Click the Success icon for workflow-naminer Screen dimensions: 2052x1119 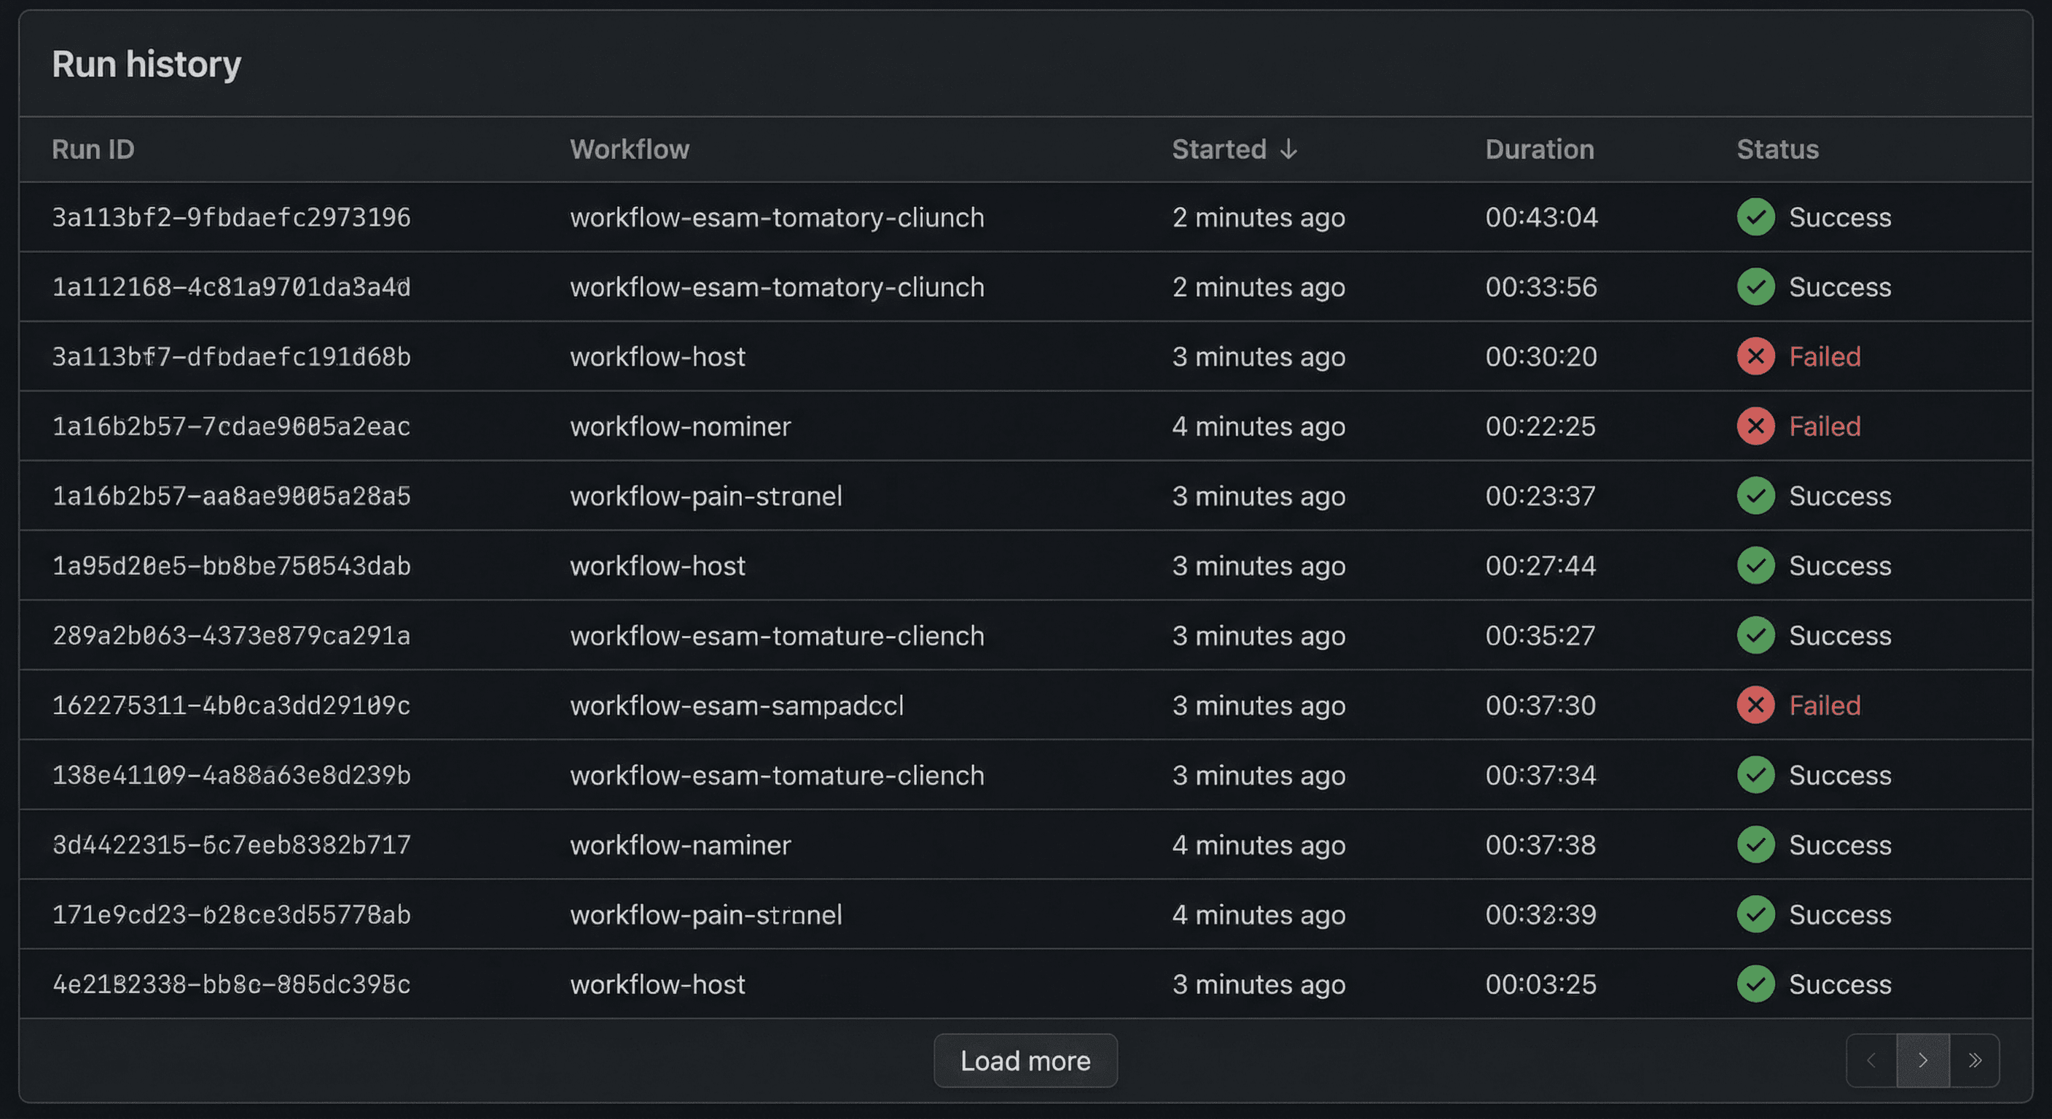pos(1755,844)
